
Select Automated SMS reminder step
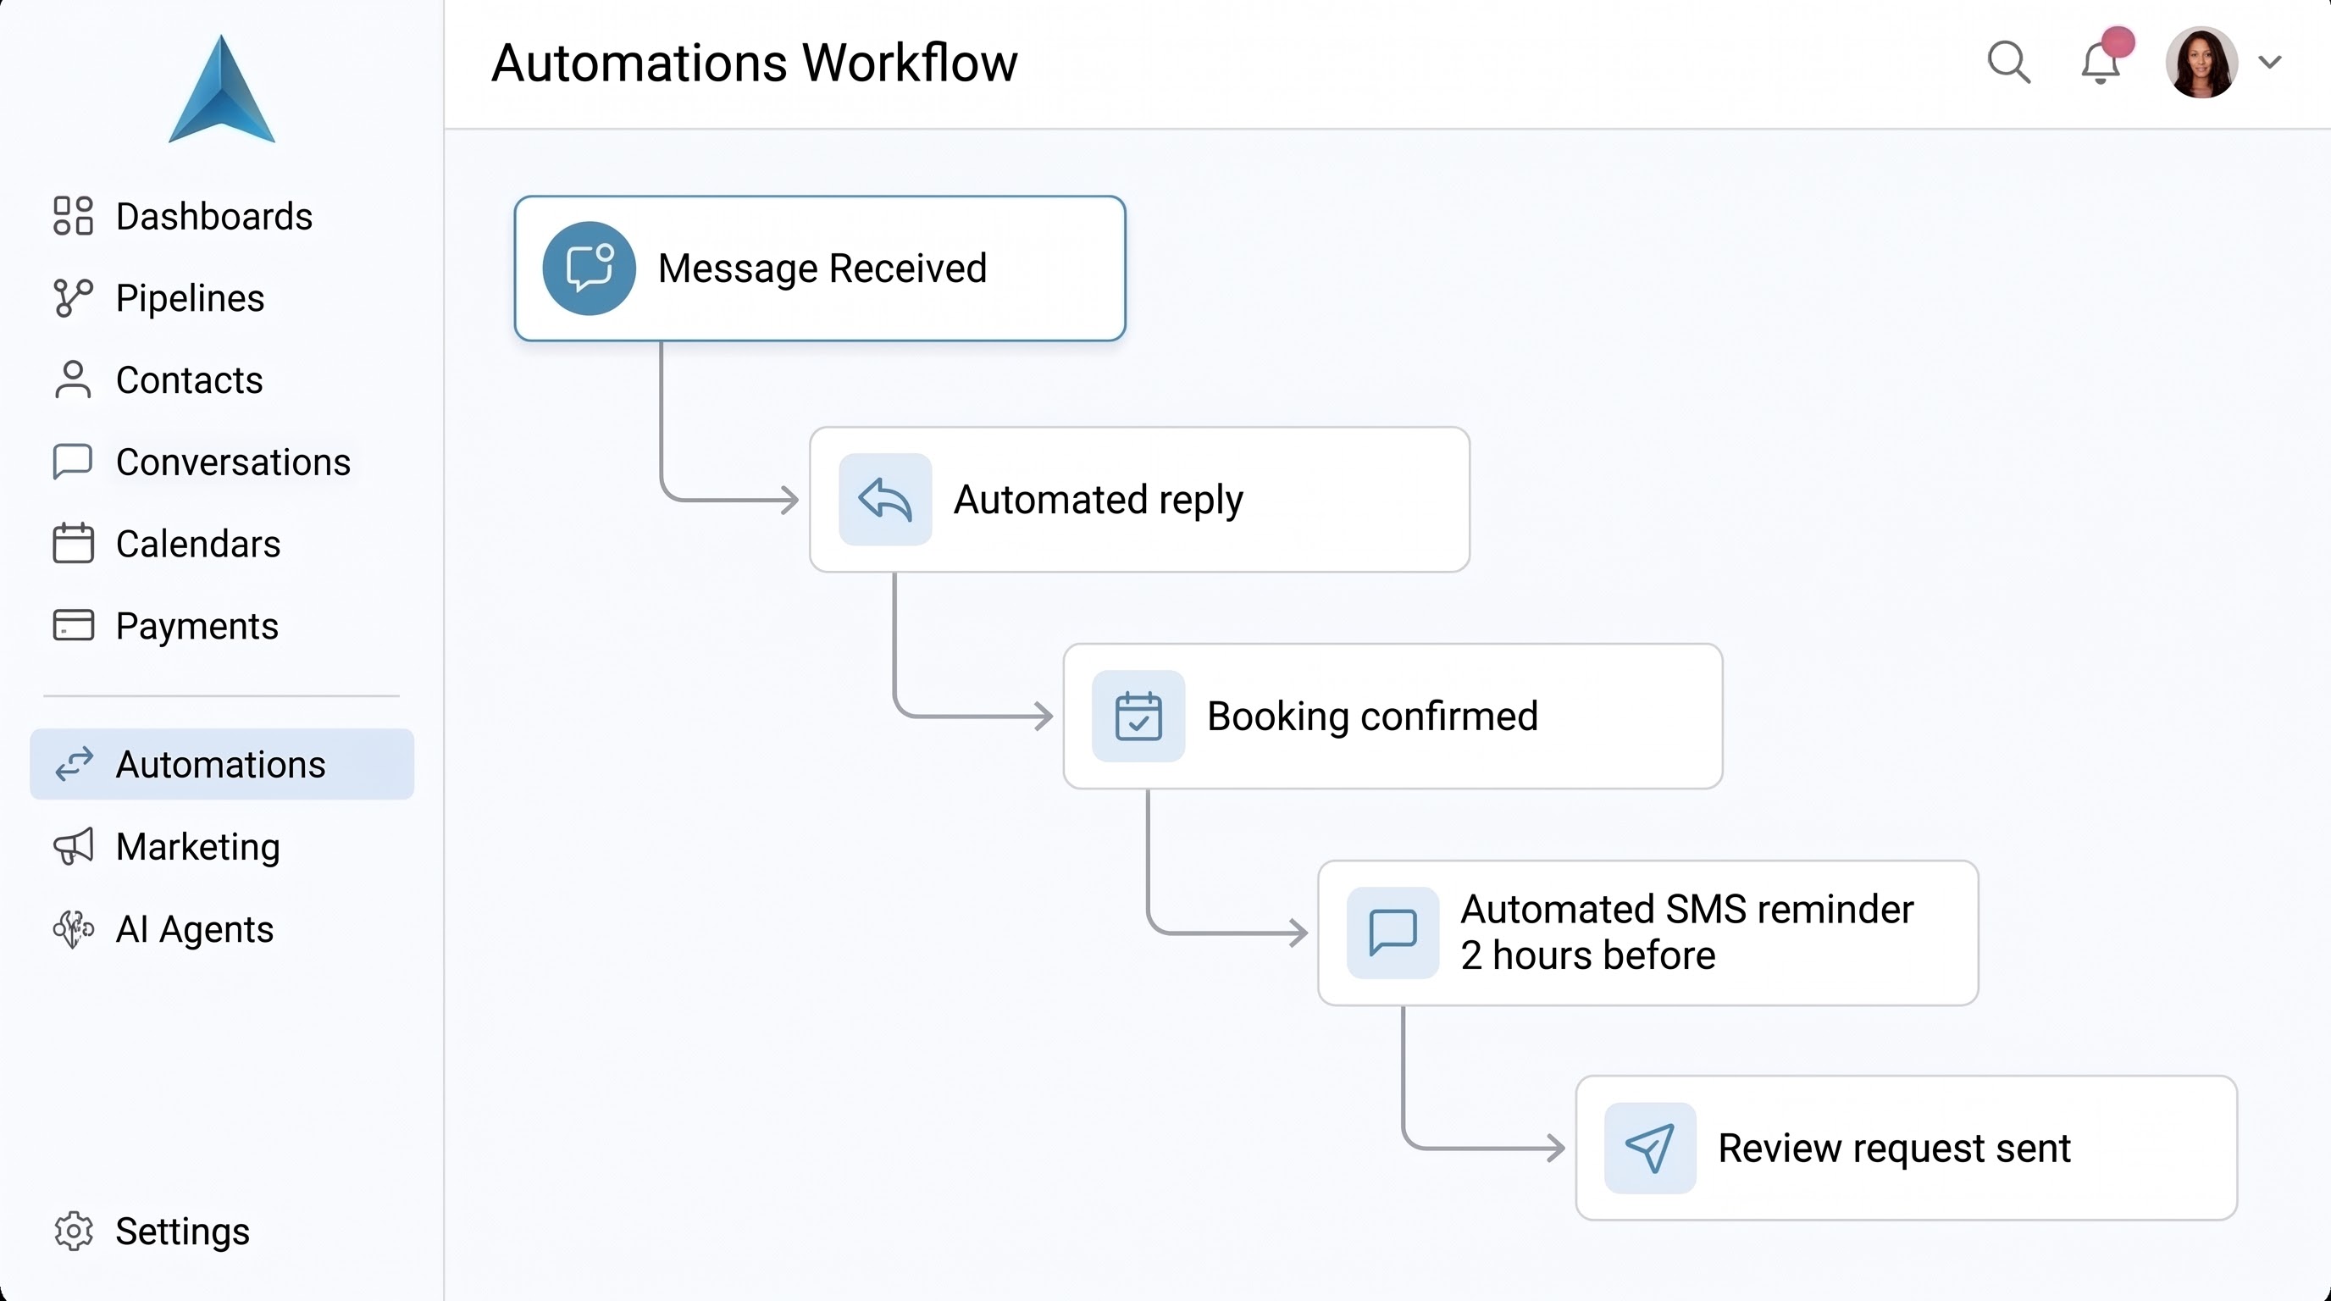click(x=1647, y=933)
